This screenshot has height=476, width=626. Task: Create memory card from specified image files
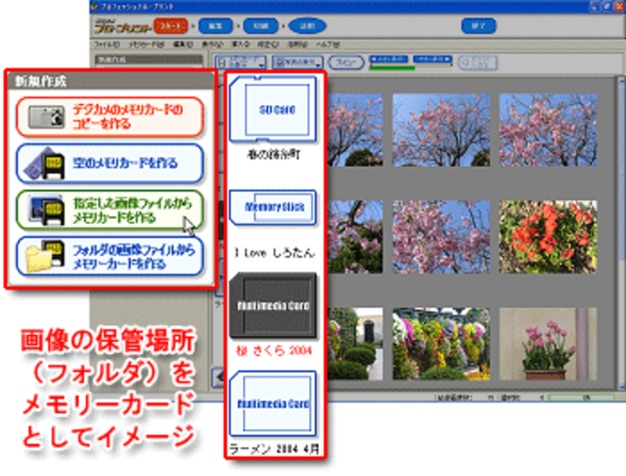pos(110,210)
